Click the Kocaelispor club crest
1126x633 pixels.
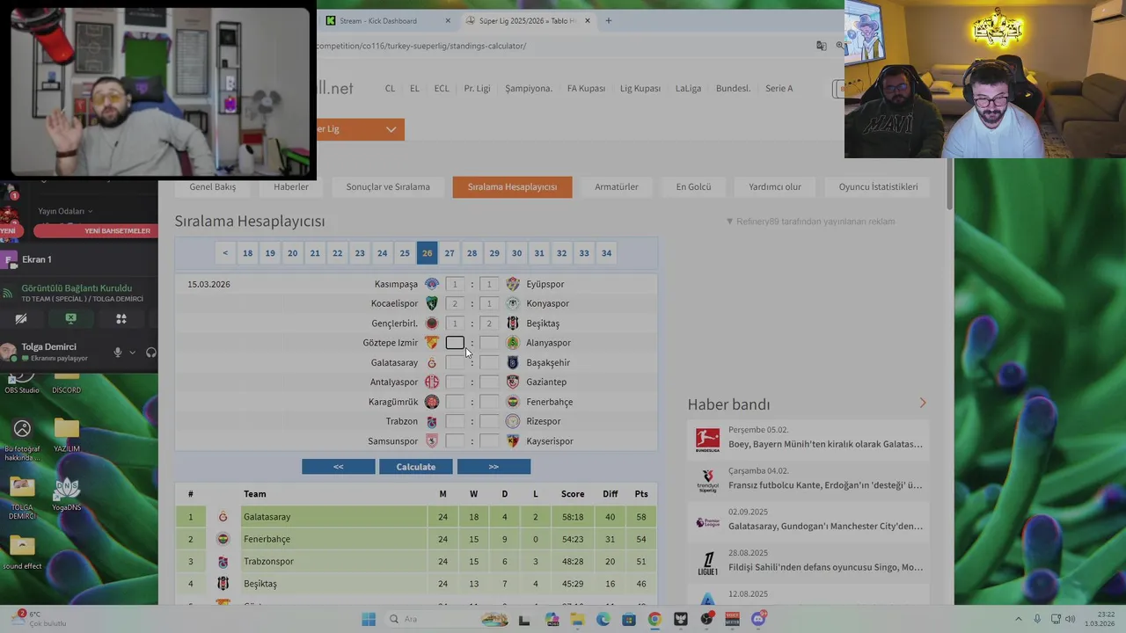tap(431, 303)
